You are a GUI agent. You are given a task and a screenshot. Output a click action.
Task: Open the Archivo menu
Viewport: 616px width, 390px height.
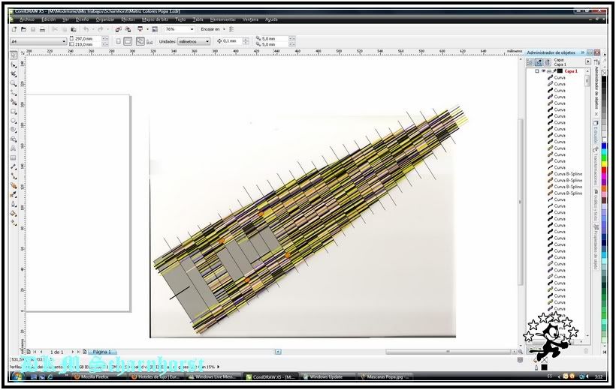coord(27,19)
